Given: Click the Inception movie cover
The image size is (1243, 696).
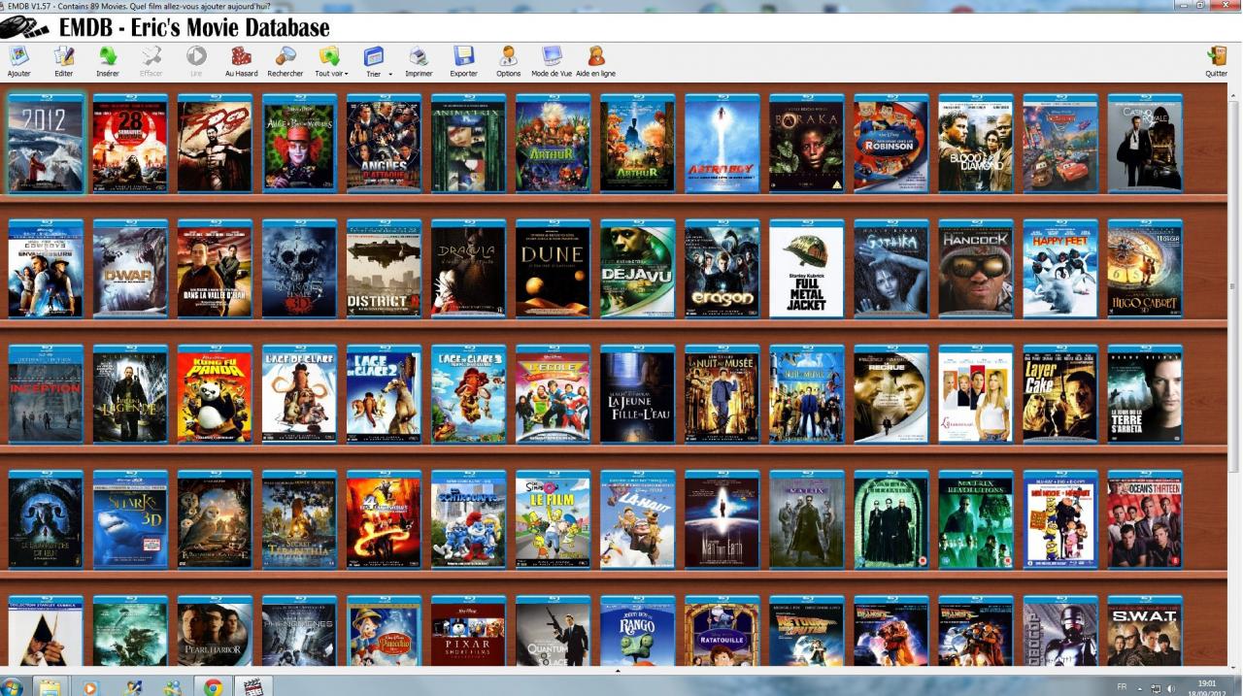Looking at the screenshot, I should [46, 395].
